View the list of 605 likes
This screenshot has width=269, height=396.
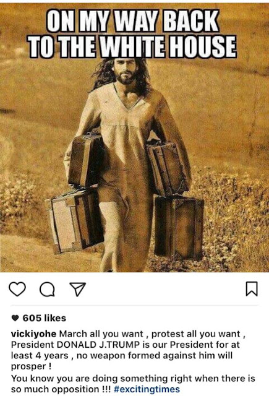(44, 318)
